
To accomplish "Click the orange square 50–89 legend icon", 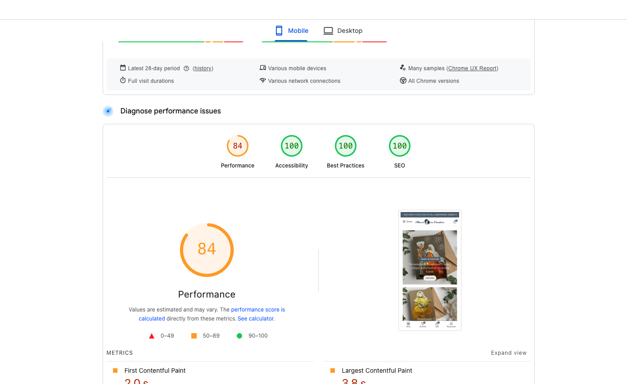I will point(194,336).
